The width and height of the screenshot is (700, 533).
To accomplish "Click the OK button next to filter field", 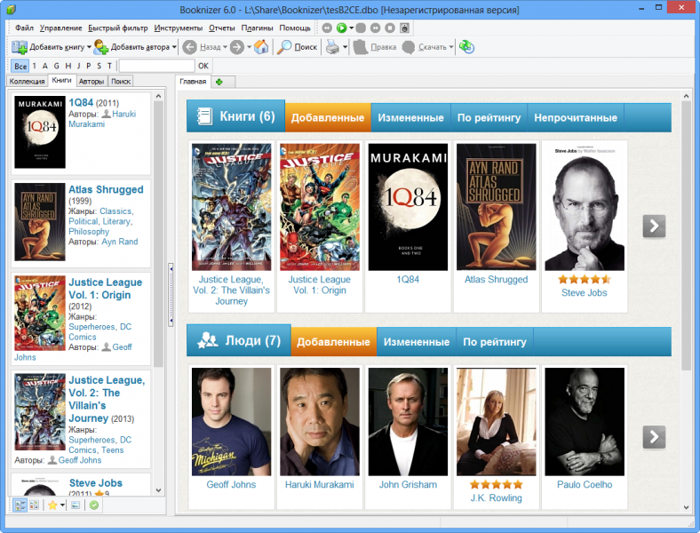I will click(203, 66).
